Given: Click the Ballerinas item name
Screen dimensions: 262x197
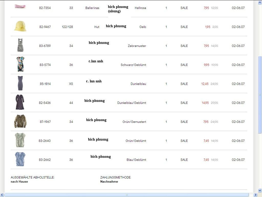Looking at the screenshot, I should [92, 8].
